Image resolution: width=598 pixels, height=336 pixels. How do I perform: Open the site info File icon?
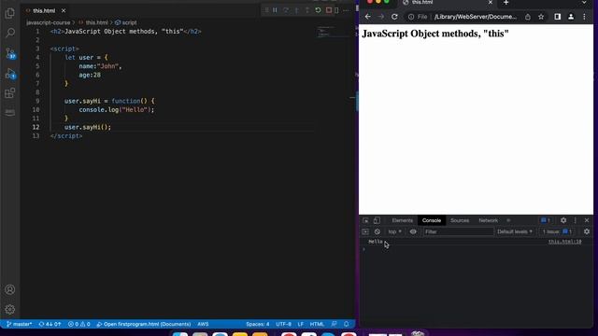pyautogui.click(x=418, y=17)
